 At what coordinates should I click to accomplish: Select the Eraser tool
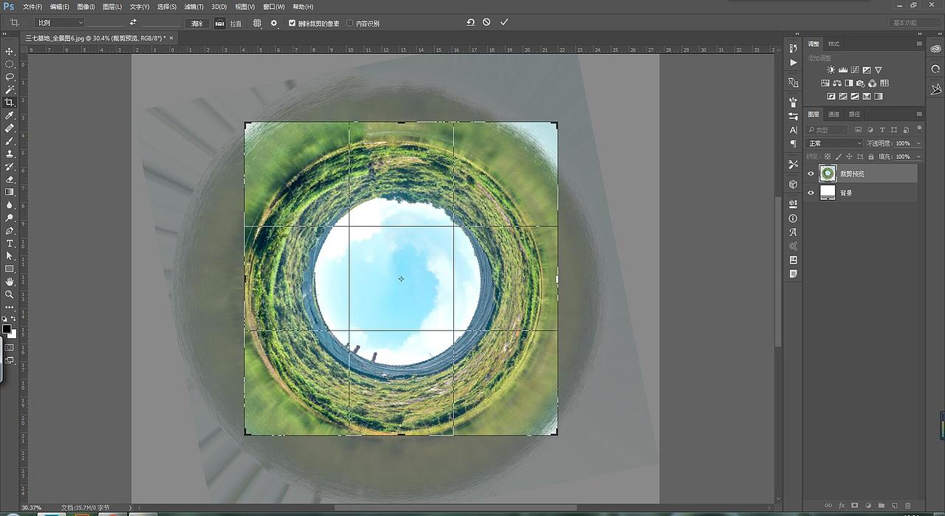pos(10,179)
